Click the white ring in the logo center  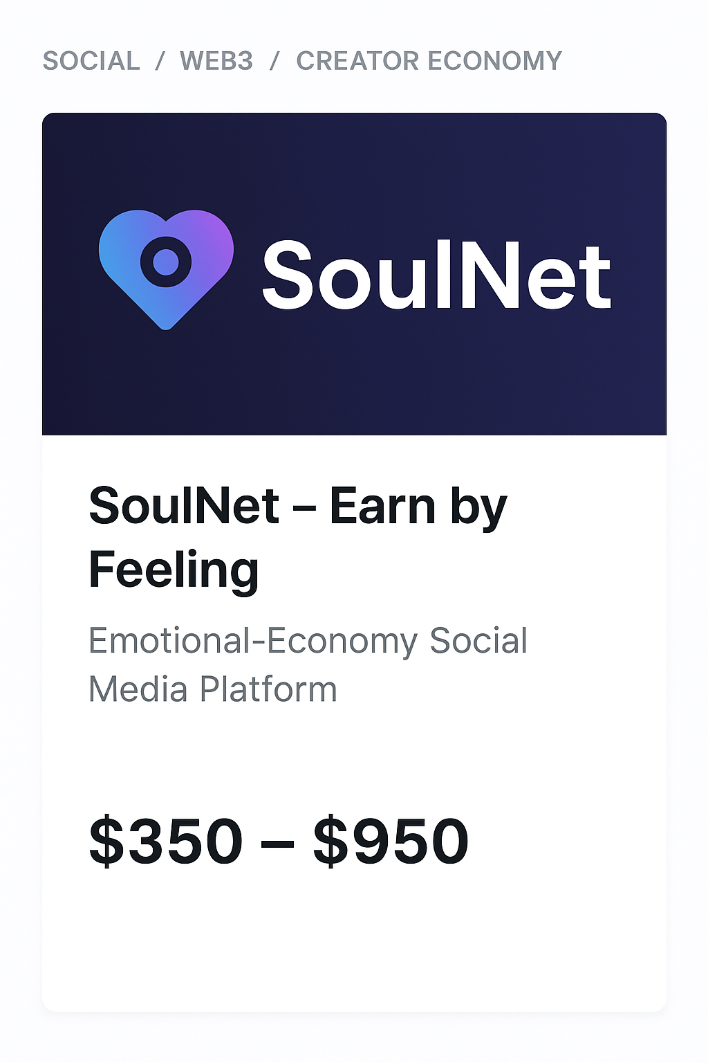(x=166, y=262)
